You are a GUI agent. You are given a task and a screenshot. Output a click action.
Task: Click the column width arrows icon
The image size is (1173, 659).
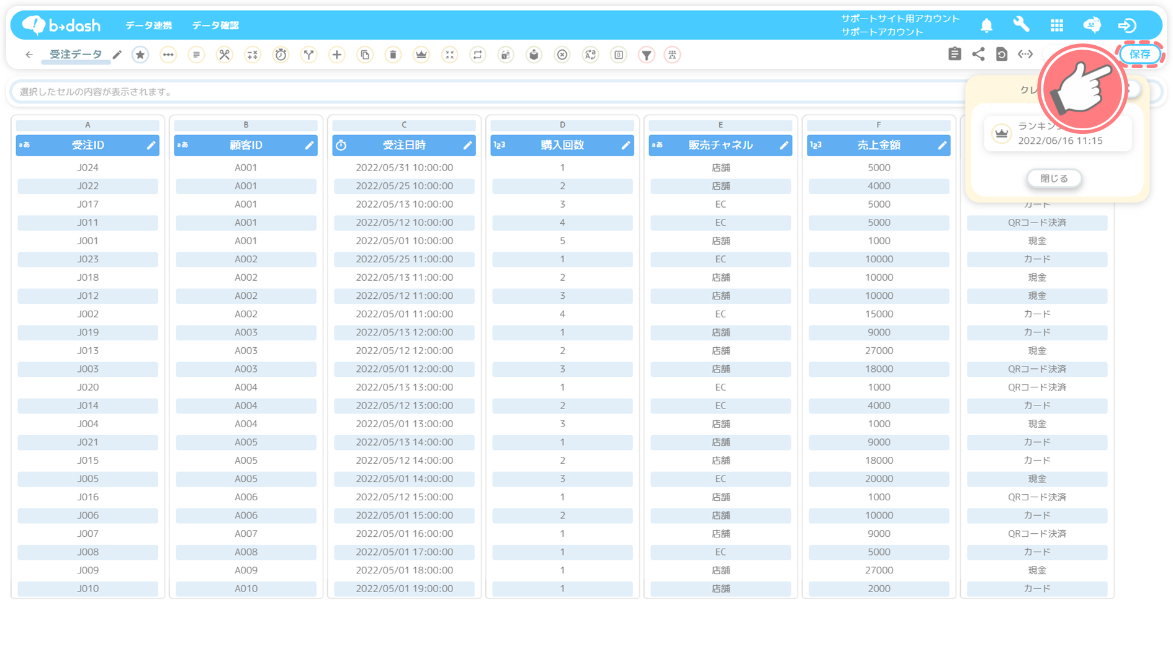(1025, 54)
